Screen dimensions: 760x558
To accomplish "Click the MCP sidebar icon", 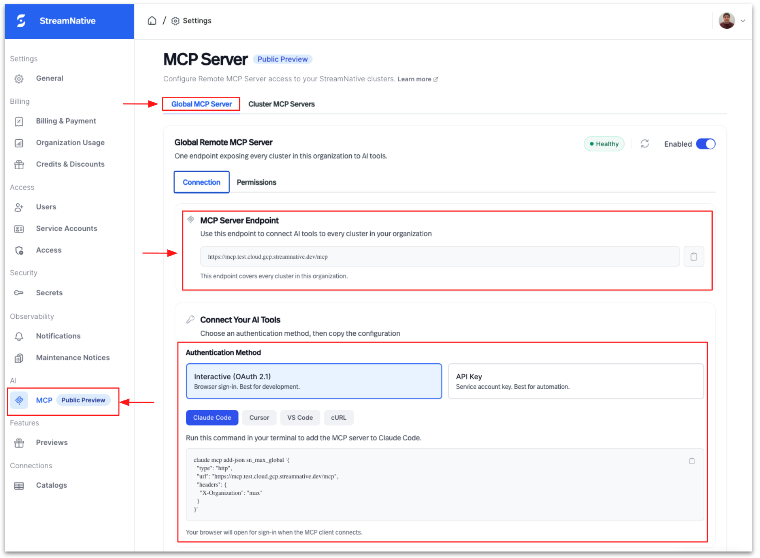I will click(x=19, y=400).
